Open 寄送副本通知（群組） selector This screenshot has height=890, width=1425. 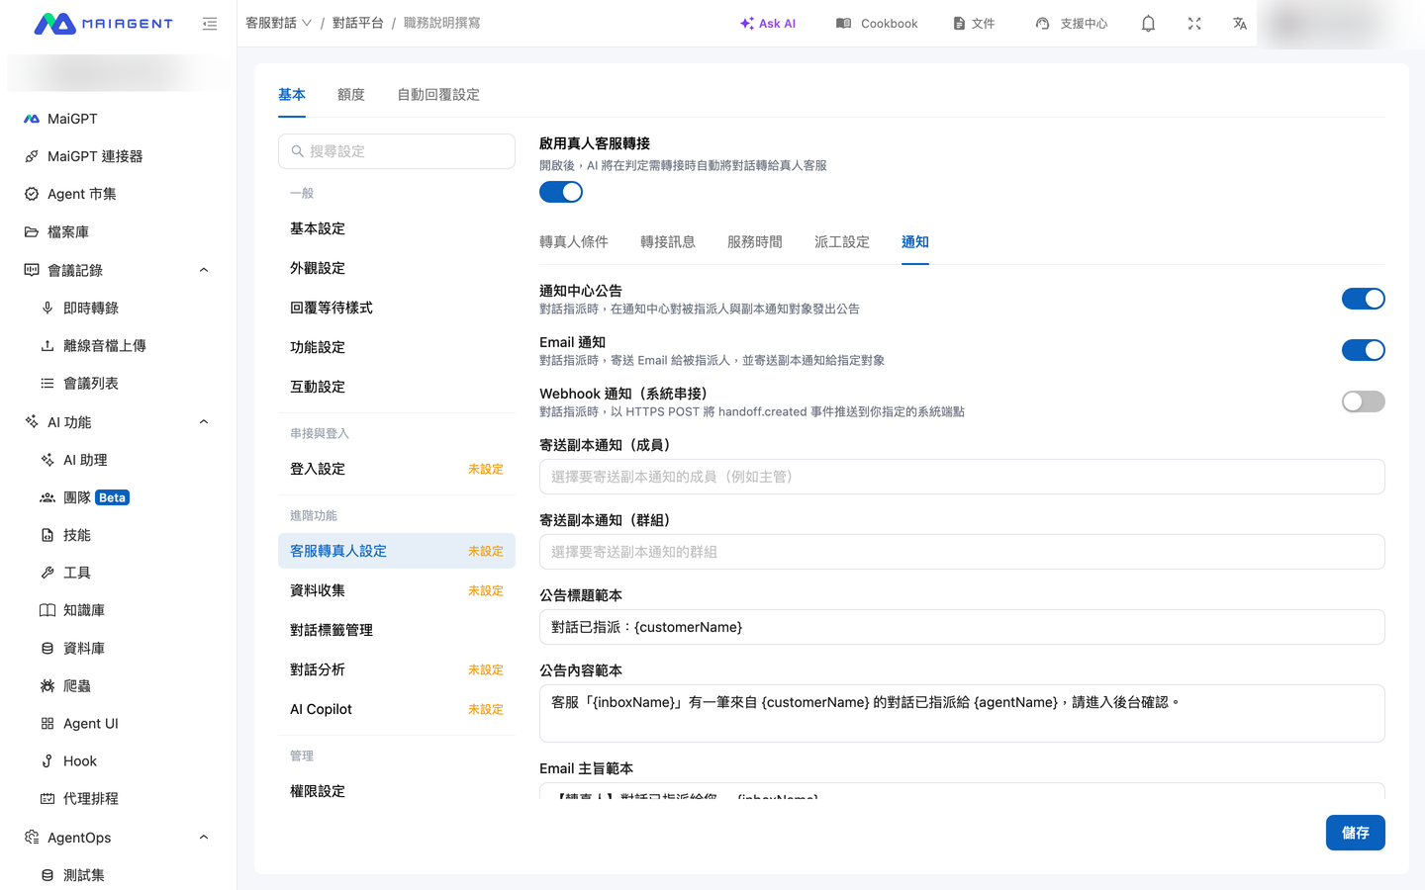(x=962, y=552)
